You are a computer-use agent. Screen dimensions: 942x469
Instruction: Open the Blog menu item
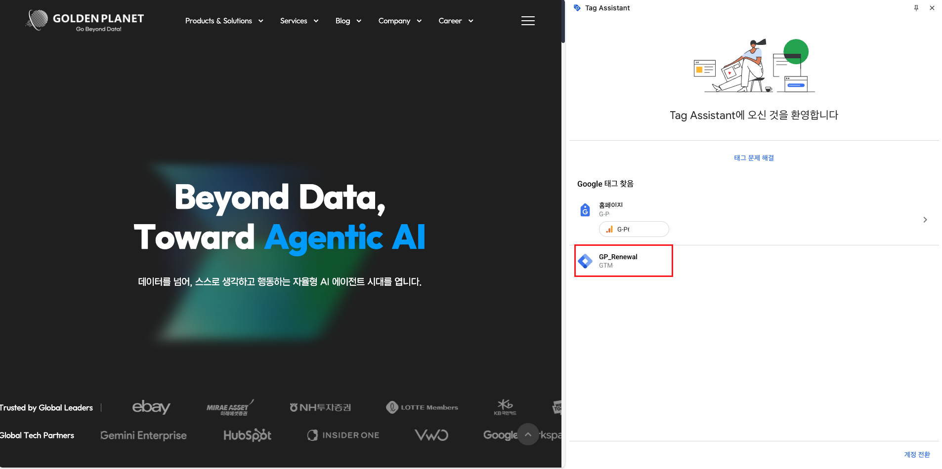pyautogui.click(x=348, y=21)
